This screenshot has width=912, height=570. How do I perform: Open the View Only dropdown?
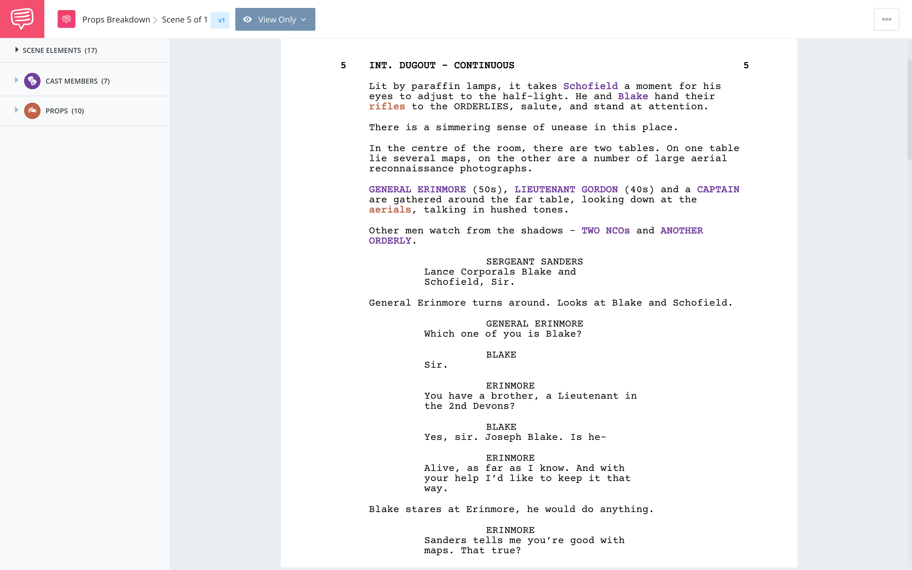pos(275,19)
